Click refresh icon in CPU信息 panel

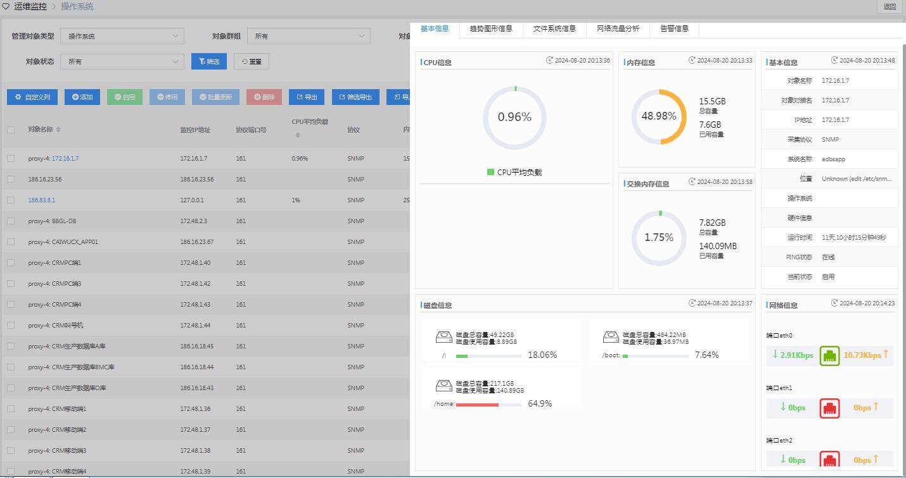(549, 61)
